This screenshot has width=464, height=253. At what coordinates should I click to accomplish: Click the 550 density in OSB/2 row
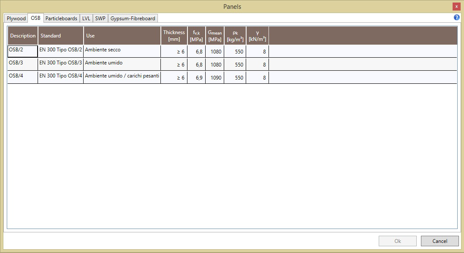pos(235,51)
